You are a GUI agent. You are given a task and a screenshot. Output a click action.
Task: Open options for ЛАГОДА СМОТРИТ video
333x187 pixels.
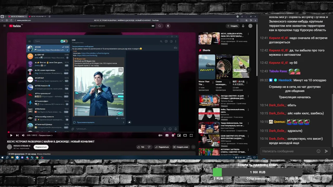coord(248,96)
